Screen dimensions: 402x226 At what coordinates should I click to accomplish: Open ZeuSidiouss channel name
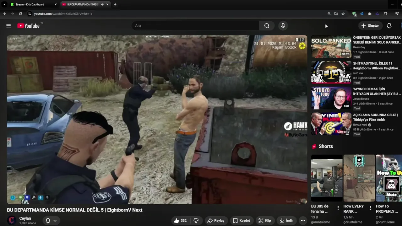pos(361,99)
